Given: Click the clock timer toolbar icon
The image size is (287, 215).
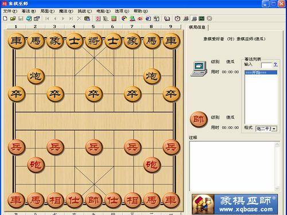Looking at the screenshot, I should [177, 18].
